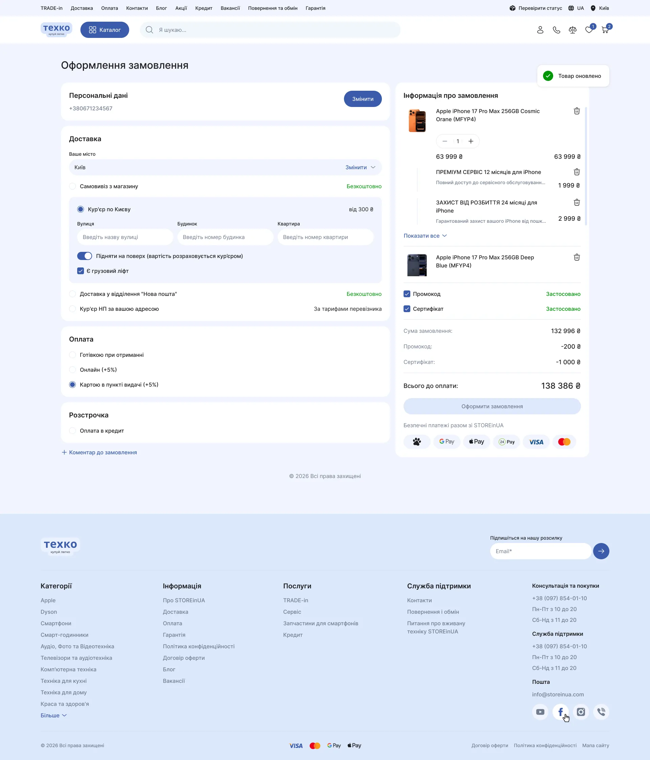Open Facebook social icon in footer

point(561,712)
